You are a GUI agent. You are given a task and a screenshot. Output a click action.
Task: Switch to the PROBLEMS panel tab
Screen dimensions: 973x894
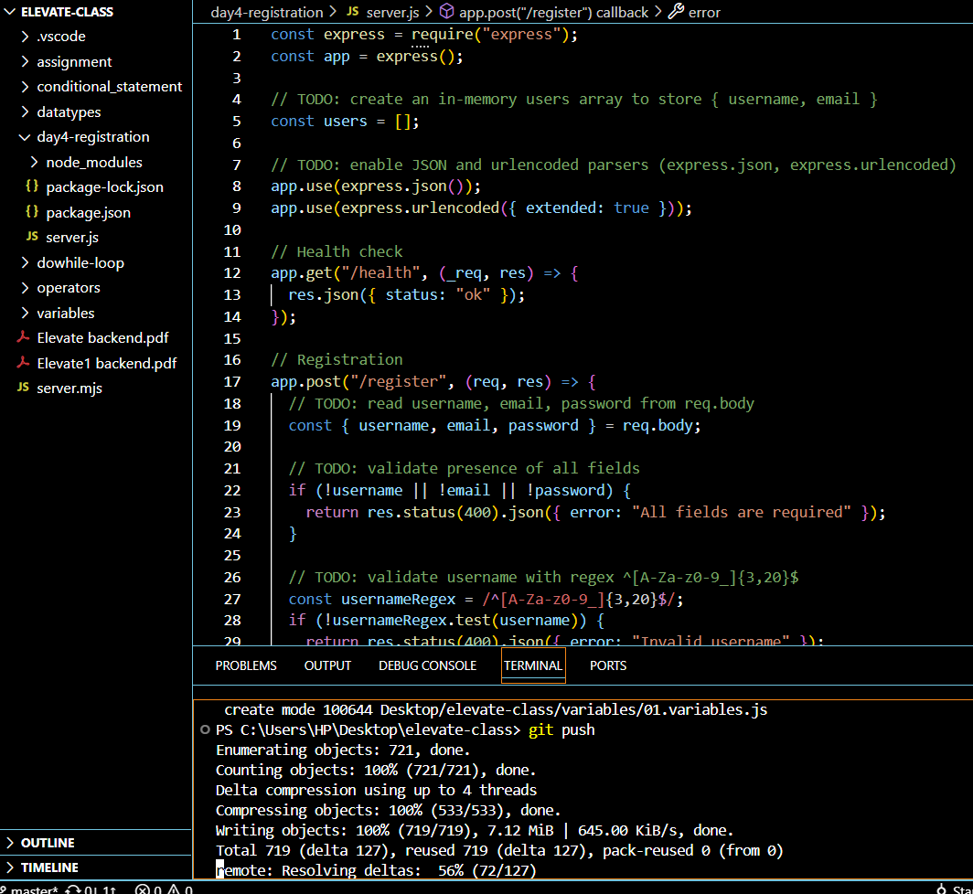coord(246,665)
